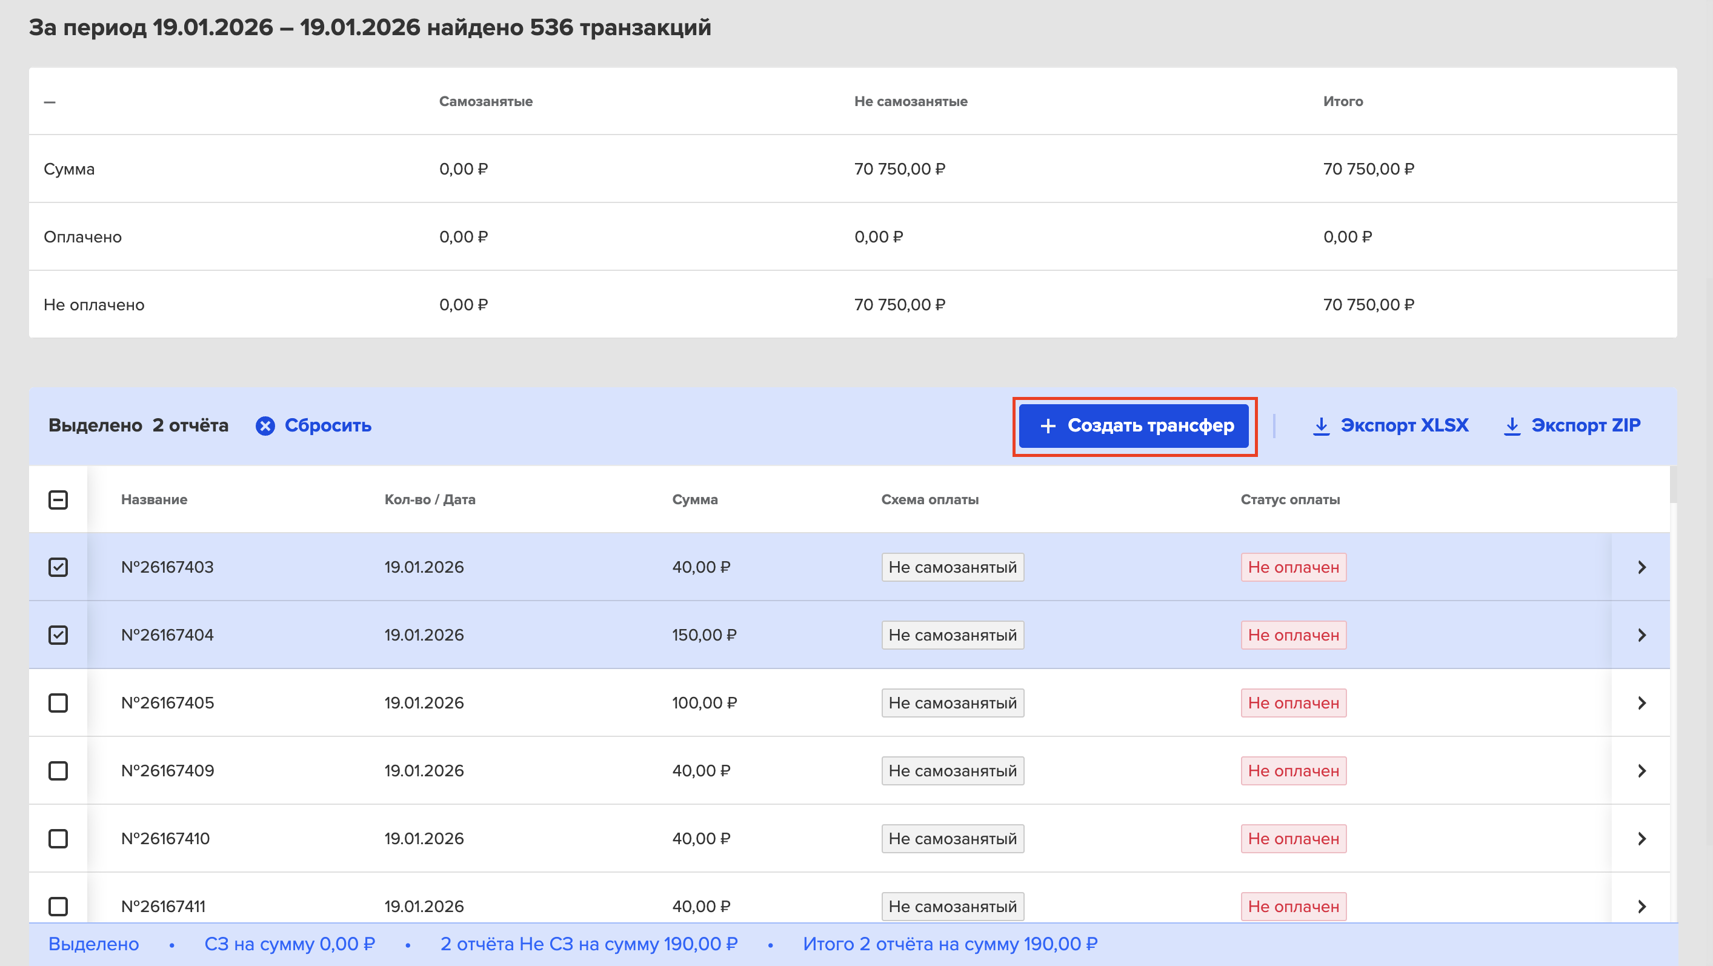Click the plus icon in Создать трансфер
The height and width of the screenshot is (966, 1713).
tap(1048, 426)
